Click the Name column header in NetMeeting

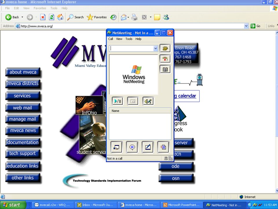(x=140, y=111)
